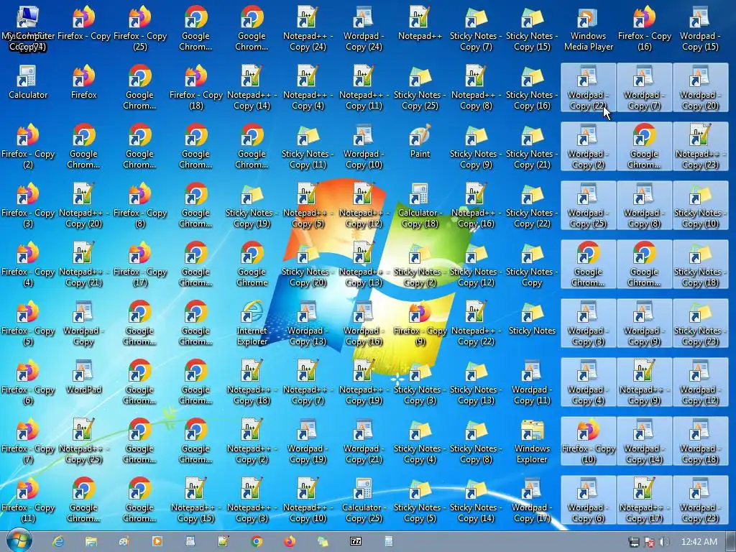The height and width of the screenshot is (552, 736).
Task: Select Notepad++ - Copy (21) icon
Action: [83, 264]
